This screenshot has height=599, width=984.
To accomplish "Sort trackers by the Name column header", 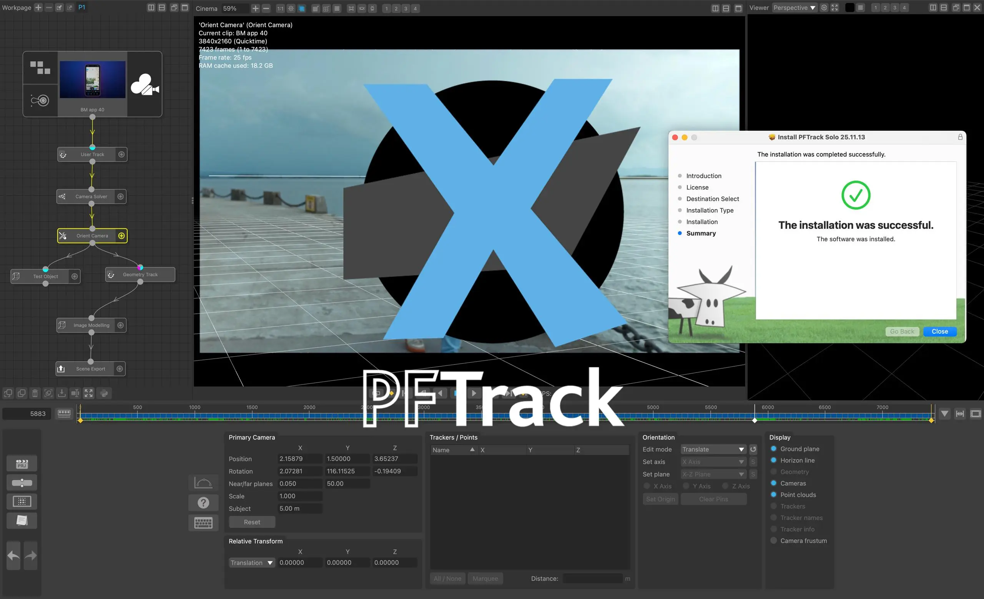I will point(454,450).
